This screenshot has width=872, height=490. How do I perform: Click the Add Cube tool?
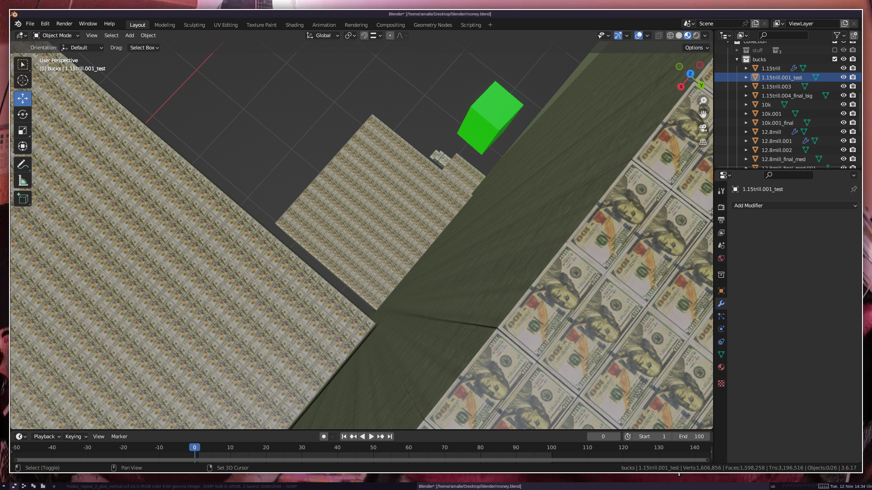pyautogui.click(x=23, y=198)
